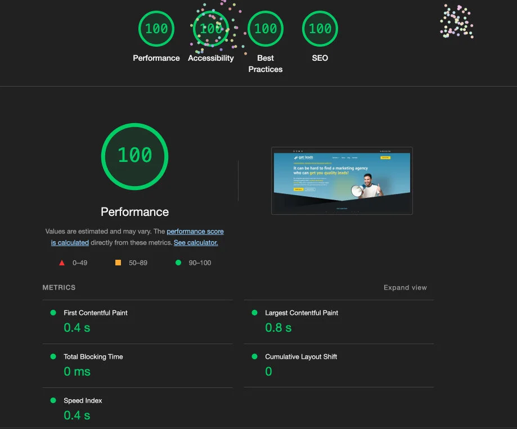Image resolution: width=517 pixels, height=429 pixels.
Task: Click the green dot beside Cumulative Layout Shift
Action: pyautogui.click(x=254, y=356)
